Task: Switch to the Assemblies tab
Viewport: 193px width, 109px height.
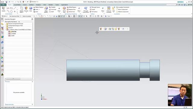Action: 17,5
